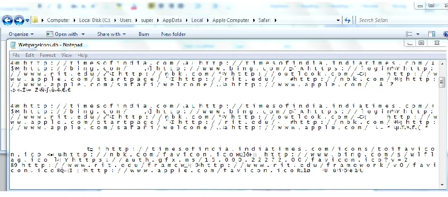Open the Edit menu in Notepad

coord(30,55)
